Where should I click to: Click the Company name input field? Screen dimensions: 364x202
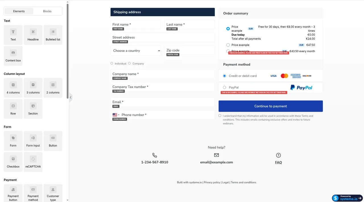163,74
